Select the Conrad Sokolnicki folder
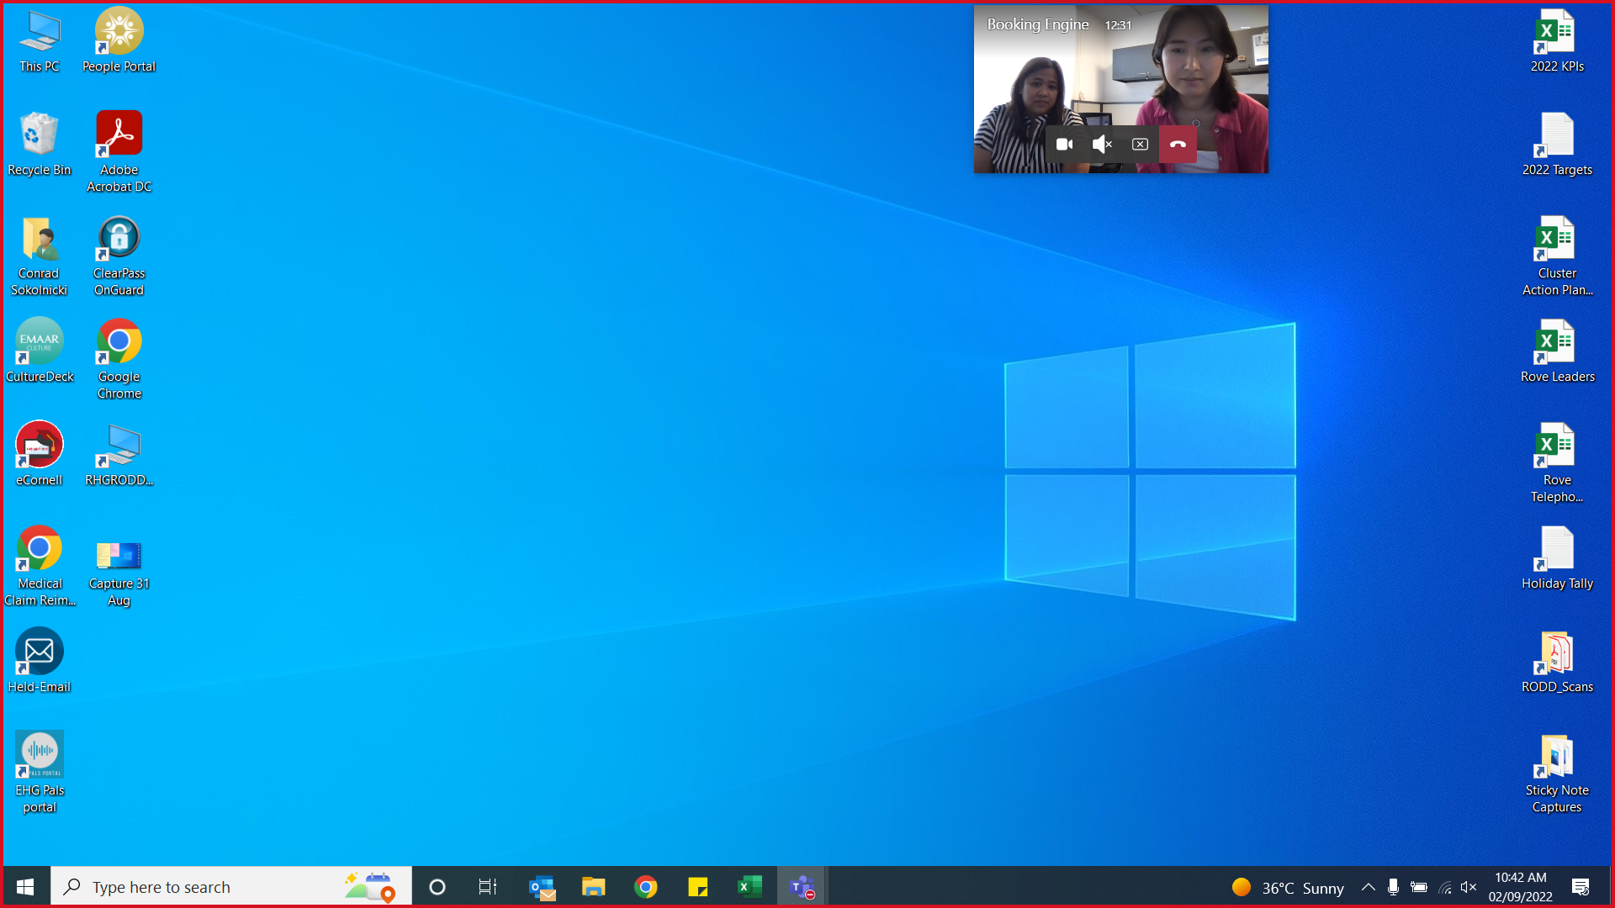Viewport: 1615px width, 908px height. point(40,256)
